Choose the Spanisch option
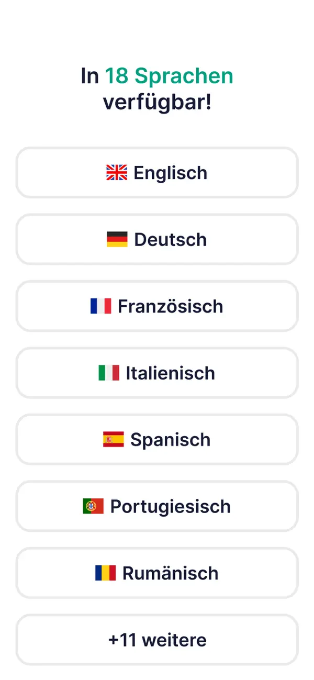The width and height of the screenshot is (314, 680). 157,439
